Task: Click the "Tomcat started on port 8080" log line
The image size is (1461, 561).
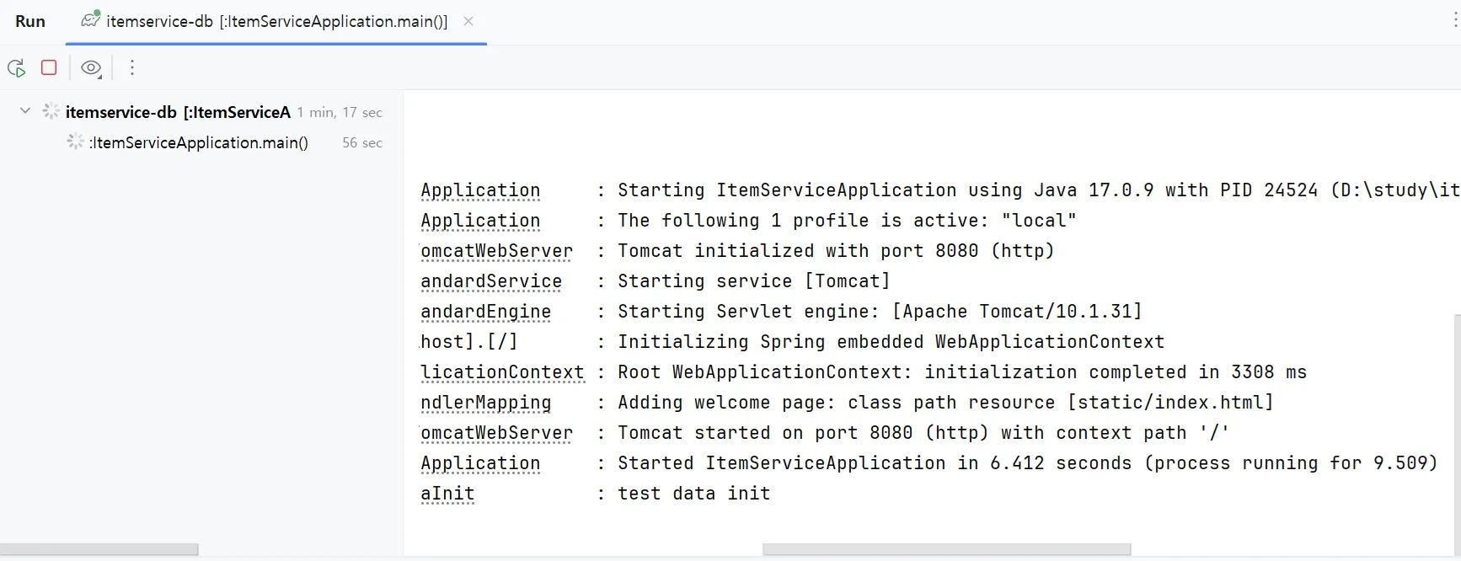Action: 923,433
